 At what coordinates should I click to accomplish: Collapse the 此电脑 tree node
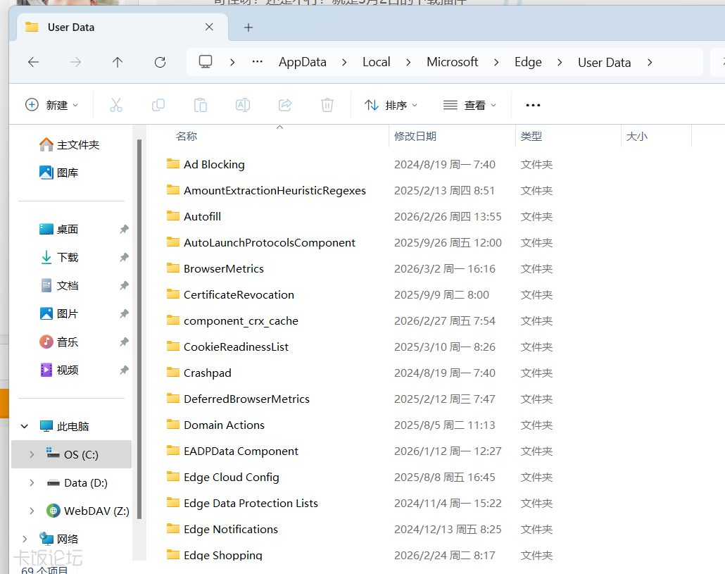click(x=23, y=425)
